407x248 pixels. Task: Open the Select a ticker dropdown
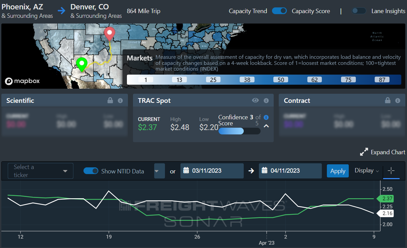pos(41,171)
